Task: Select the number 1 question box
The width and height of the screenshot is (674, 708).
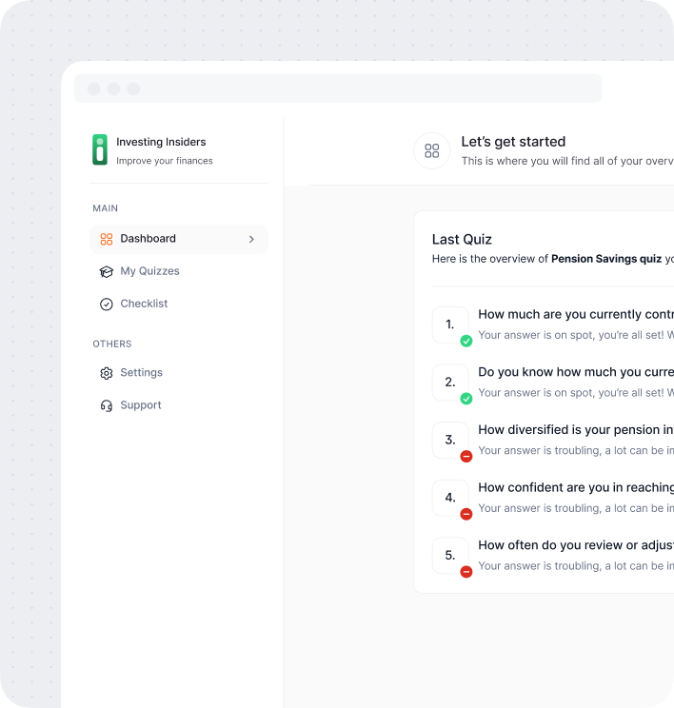Action: point(450,324)
